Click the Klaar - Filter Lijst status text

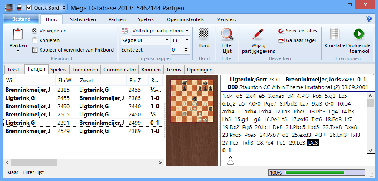pos(26,173)
